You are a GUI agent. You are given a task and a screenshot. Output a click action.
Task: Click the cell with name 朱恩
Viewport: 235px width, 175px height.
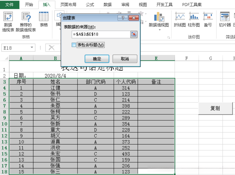coord(55,106)
